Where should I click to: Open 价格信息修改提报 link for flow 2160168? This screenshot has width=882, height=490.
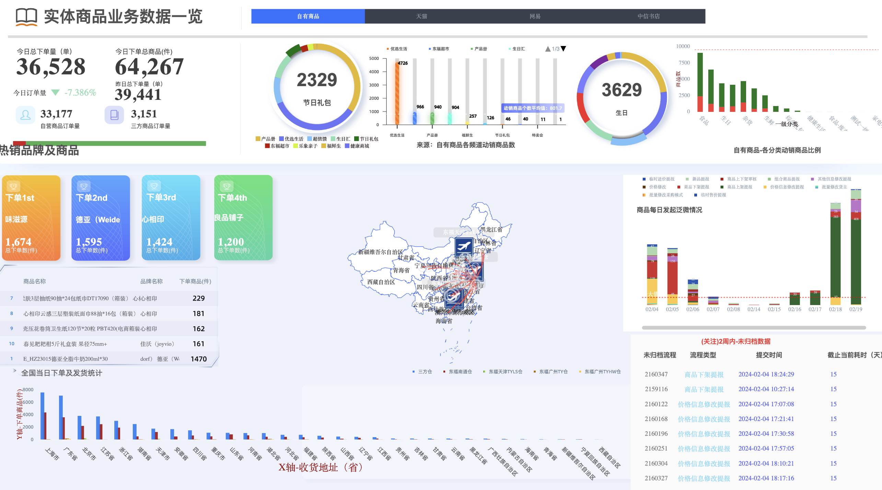tap(704, 419)
